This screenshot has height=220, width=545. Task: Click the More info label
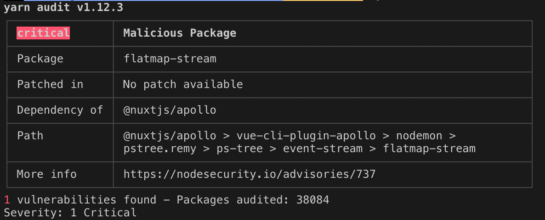pyautogui.click(x=46, y=174)
